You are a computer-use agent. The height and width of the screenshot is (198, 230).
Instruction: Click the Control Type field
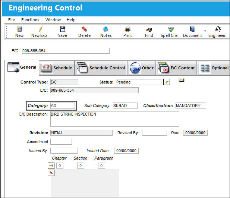click(x=64, y=82)
